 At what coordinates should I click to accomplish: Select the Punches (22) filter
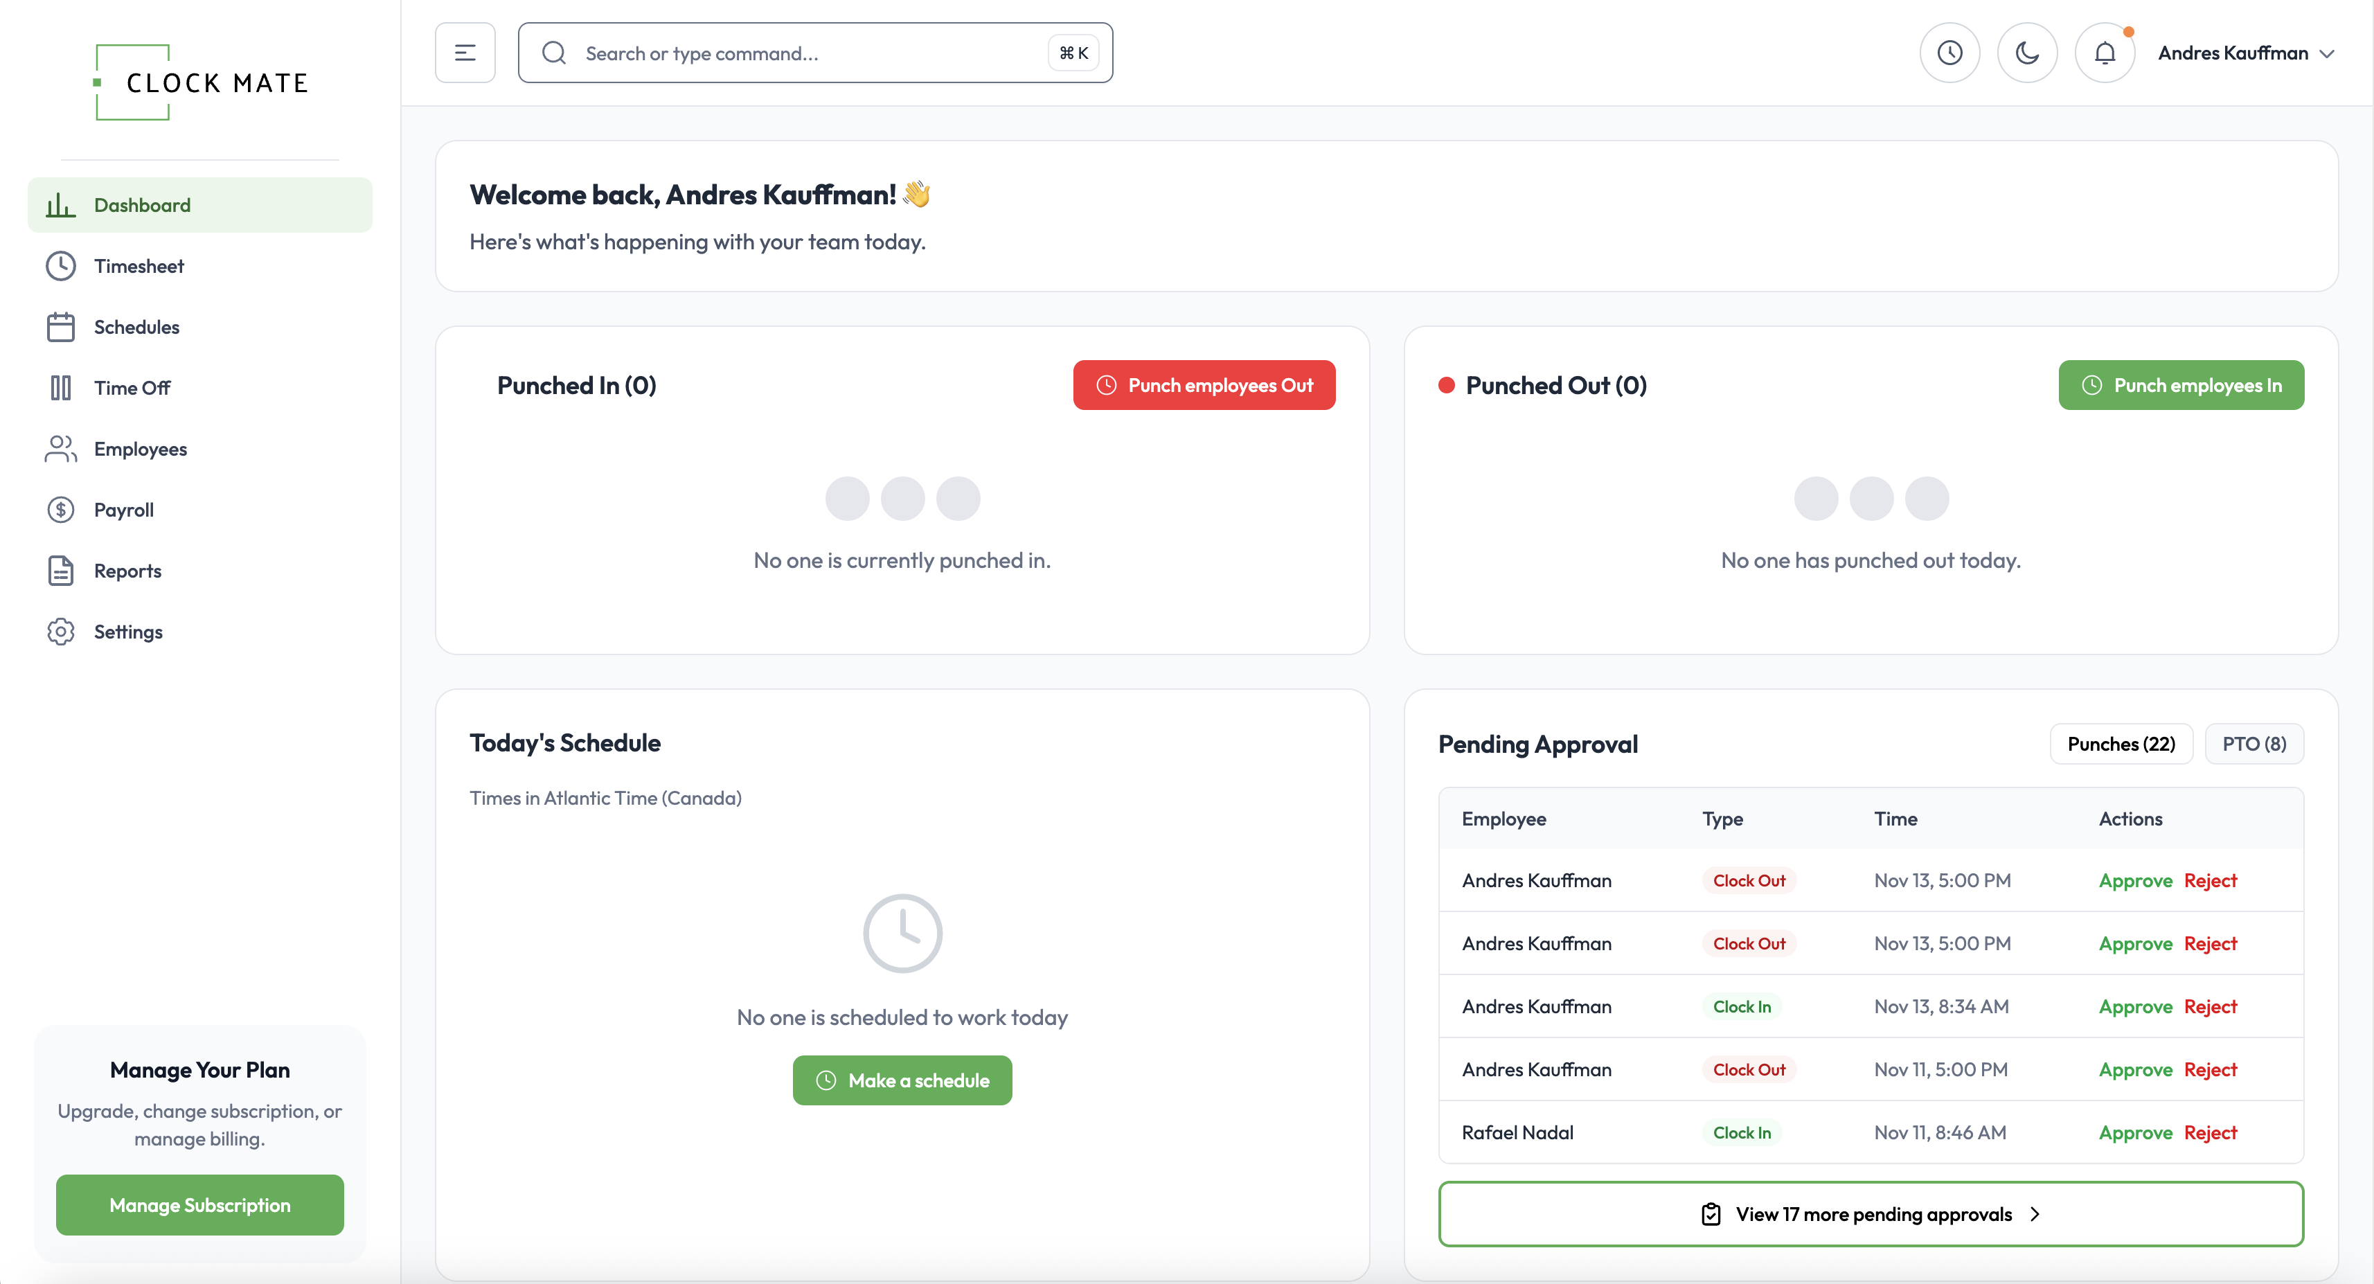(x=2121, y=744)
